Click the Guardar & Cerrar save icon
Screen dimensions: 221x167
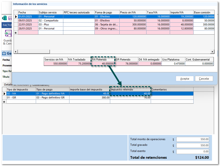click(7, 34)
